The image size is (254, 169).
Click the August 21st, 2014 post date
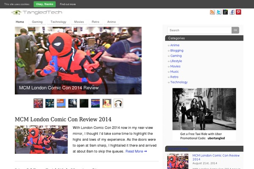(x=205, y=164)
